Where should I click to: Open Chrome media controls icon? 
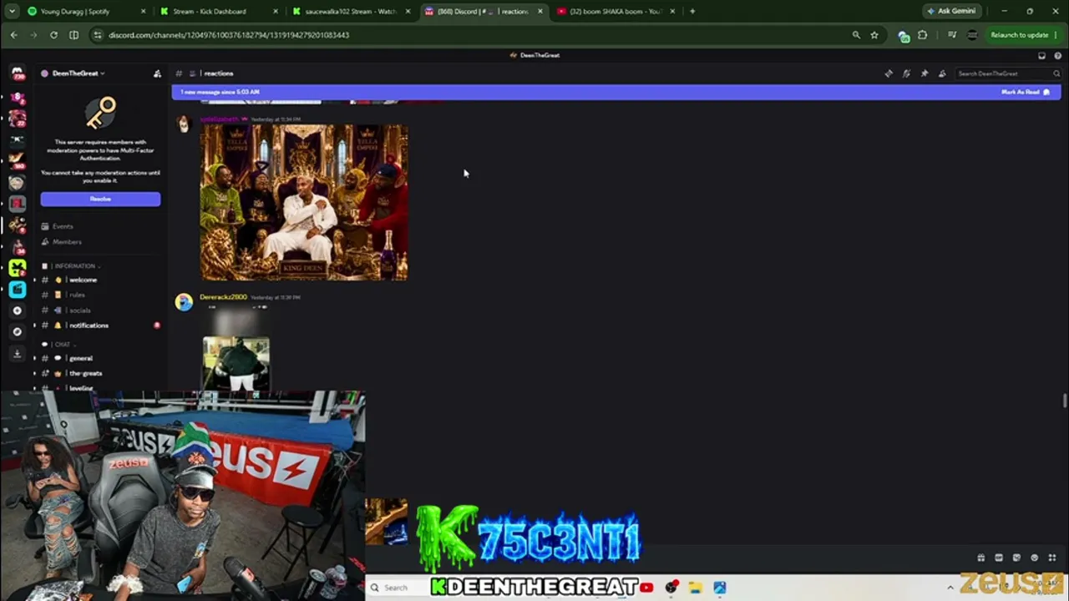click(951, 35)
